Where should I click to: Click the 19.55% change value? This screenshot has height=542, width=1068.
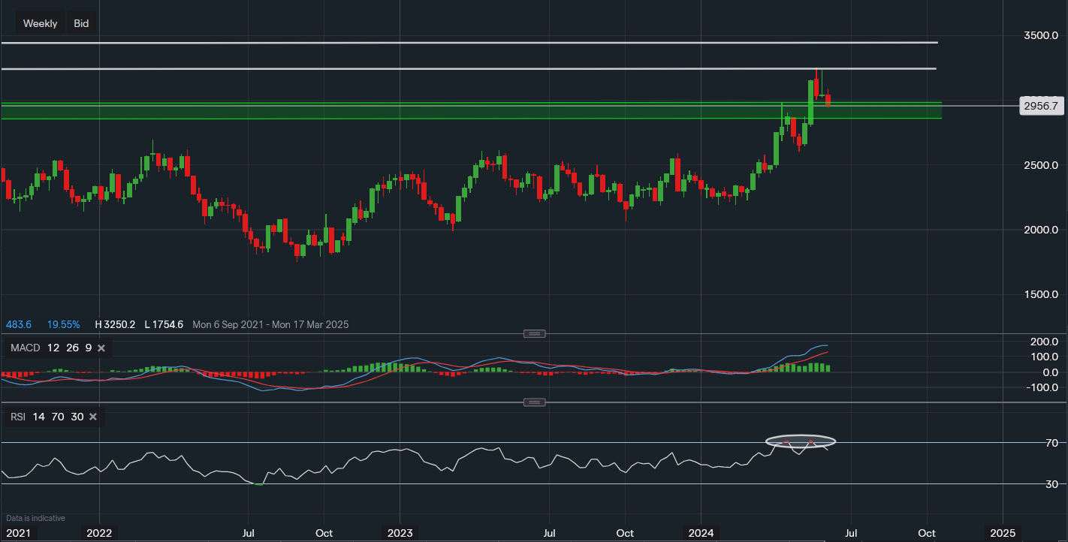(63, 325)
